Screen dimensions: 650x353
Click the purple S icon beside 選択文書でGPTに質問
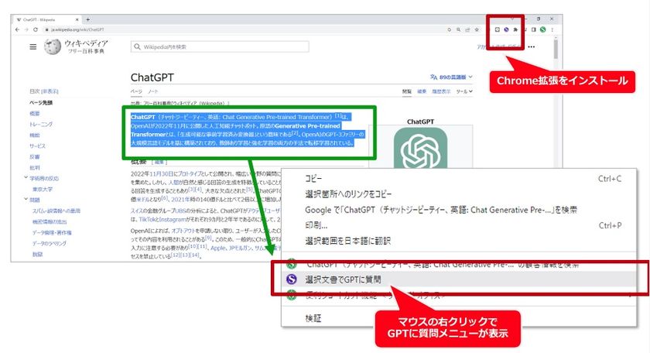pos(292,279)
